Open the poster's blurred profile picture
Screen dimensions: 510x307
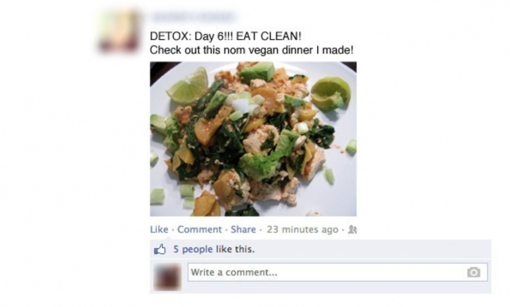(x=119, y=31)
